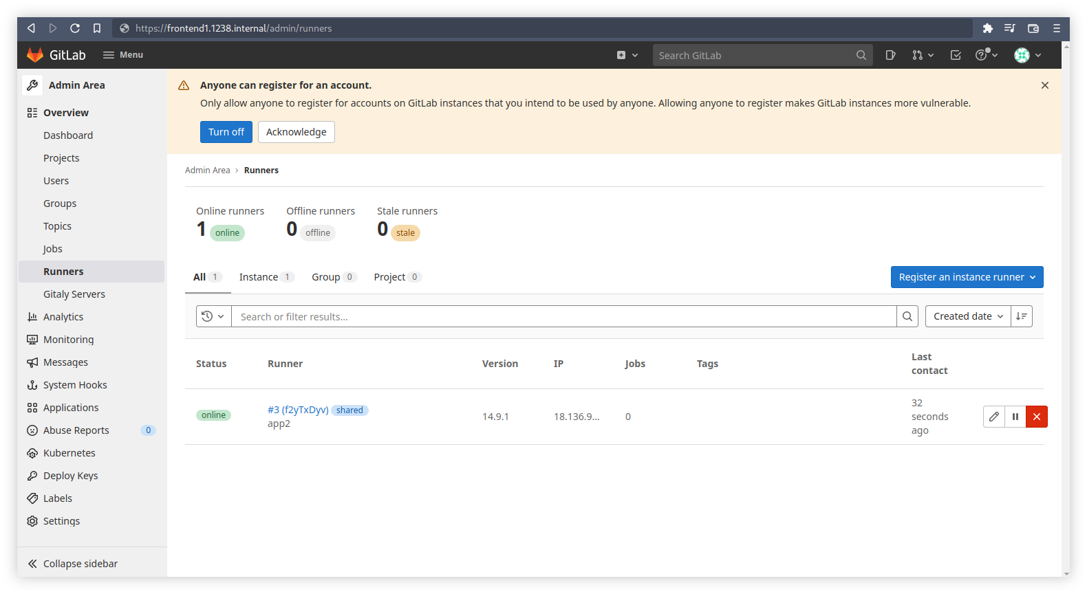
Task: Pause runner #3 with the pause icon
Action: click(1015, 417)
